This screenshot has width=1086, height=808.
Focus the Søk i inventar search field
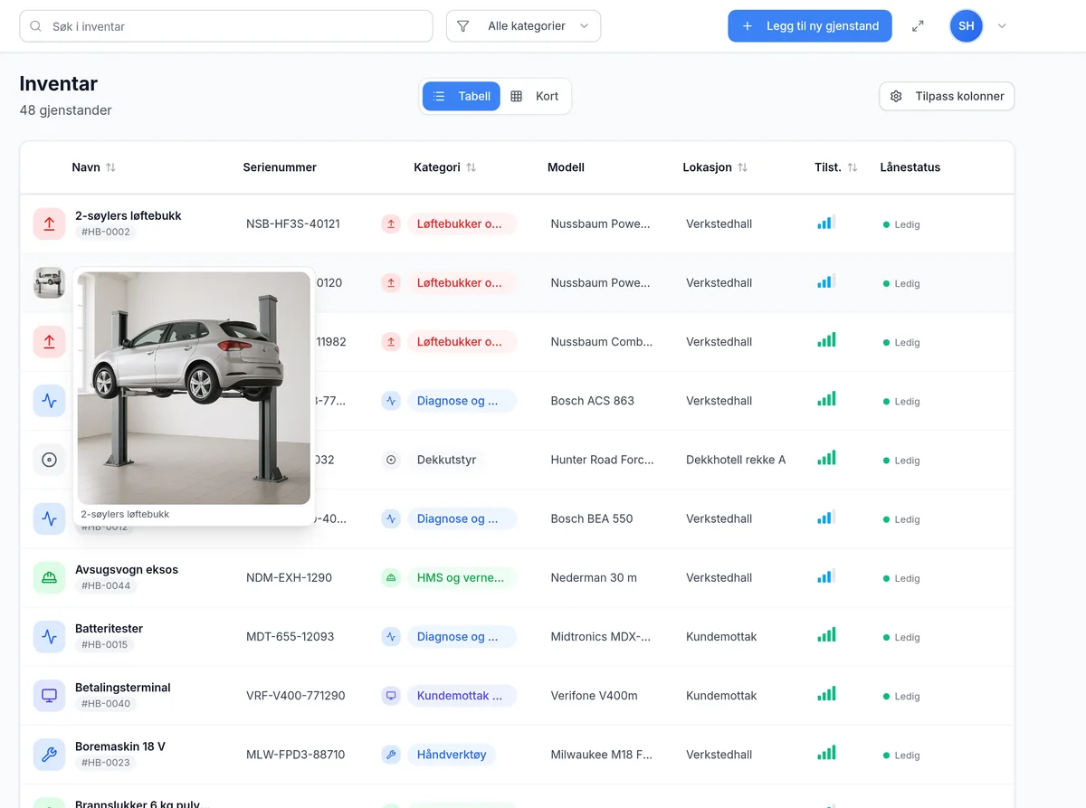[226, 26]
